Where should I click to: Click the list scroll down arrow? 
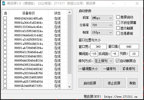point(70,87)
